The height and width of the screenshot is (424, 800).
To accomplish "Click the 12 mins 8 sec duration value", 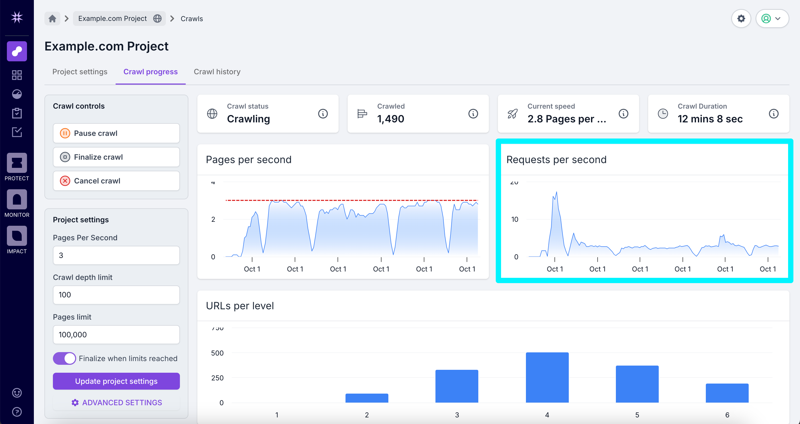I will (x=710, y=119).
